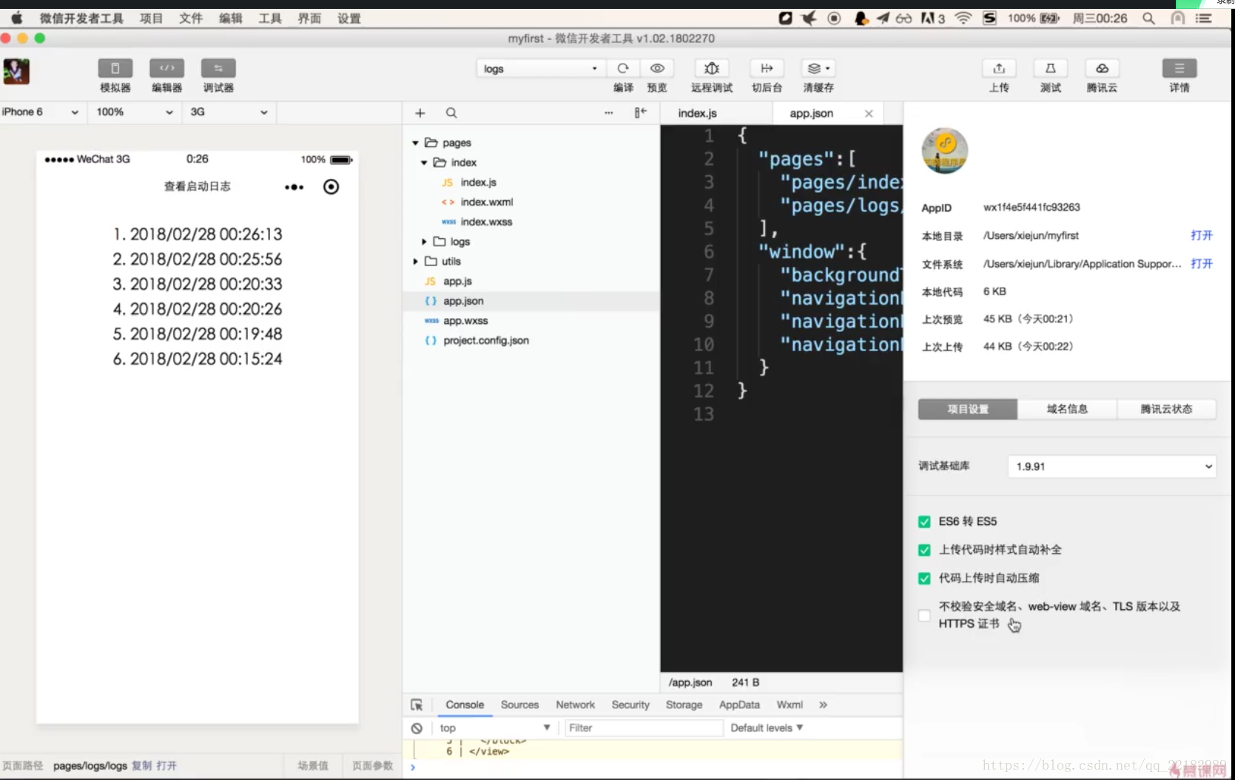Toggle the debugger panel icon
The width and height of the screenshot is (1235, 780).
click(218, 68)
